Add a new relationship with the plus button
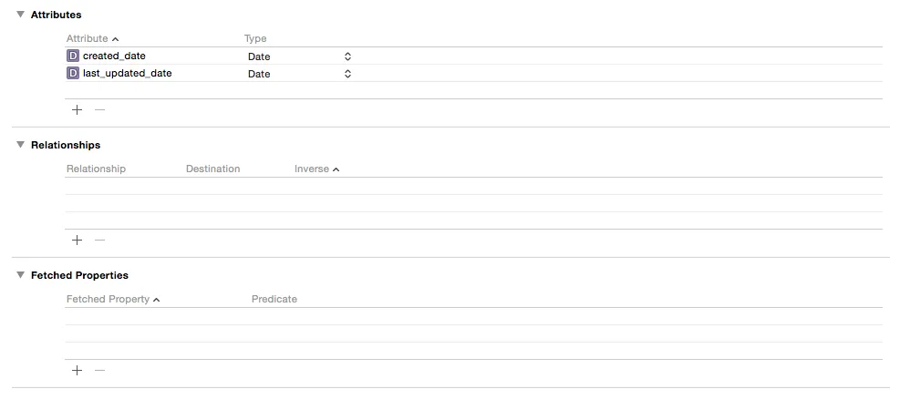The height and width of the screenshot is (420, 900). coord(77,240)
